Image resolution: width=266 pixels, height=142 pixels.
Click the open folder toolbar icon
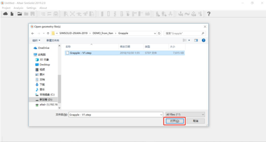click(20, 14)
